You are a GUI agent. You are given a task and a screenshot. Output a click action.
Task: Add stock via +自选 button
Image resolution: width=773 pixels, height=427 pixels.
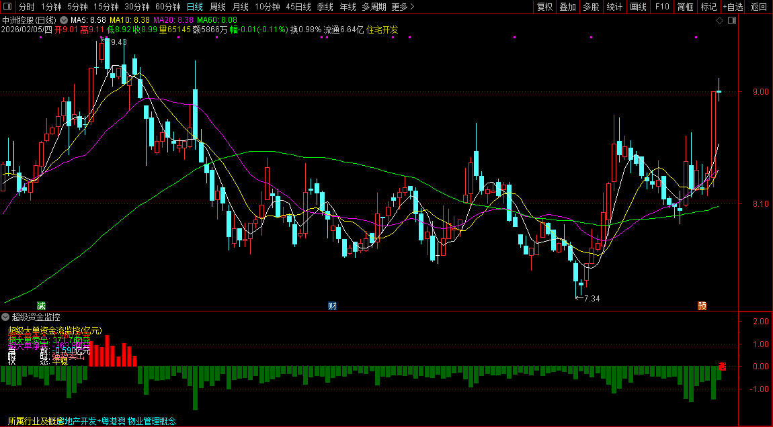pyautogui.click(x=733, y=7)
